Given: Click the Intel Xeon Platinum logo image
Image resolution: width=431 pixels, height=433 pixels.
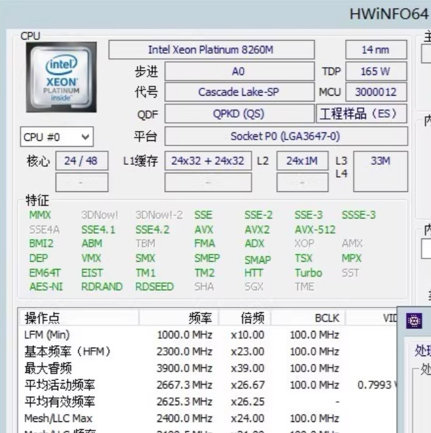Looking at the screenshot, I should click(61, 77).
